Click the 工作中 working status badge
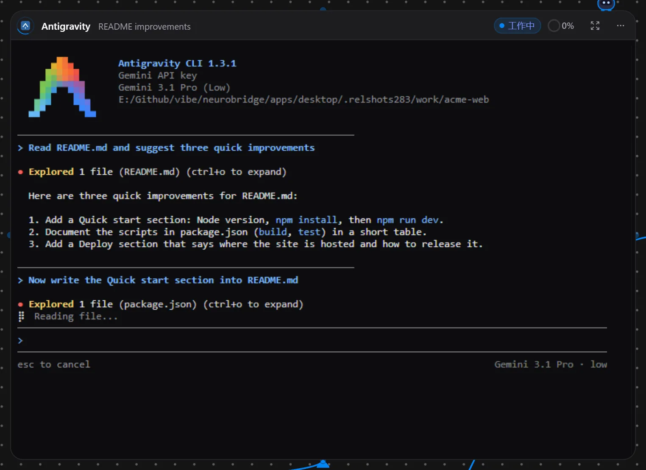 point(517,26)
